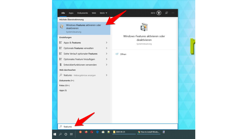This screenshot has width=247, height=139.
Task: Expand the Apps & Features result arrow
Action: pos(107,43)
